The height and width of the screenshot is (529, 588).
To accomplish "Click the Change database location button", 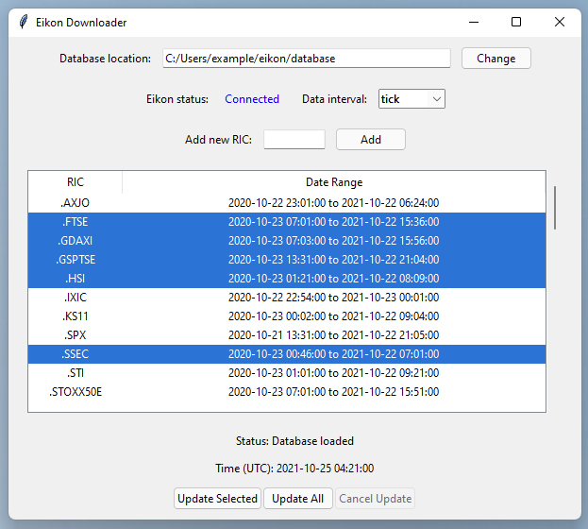I will coord(496,59).
